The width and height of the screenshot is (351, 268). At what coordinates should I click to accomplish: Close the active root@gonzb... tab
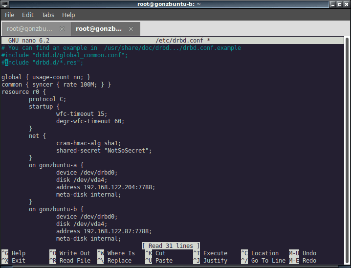pyautogui.click(x=131, y=29)
